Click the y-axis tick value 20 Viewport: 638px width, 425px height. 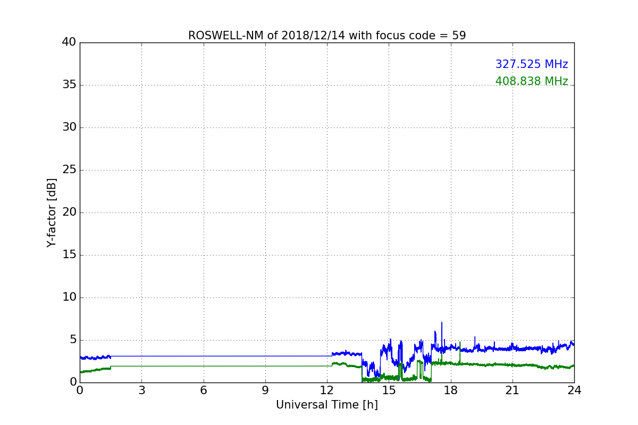(69, 212)
